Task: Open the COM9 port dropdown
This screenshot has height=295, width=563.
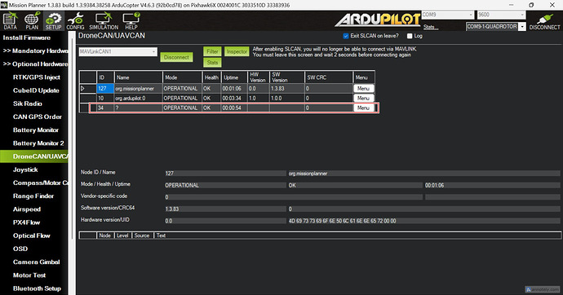Action: click(448, 15)
